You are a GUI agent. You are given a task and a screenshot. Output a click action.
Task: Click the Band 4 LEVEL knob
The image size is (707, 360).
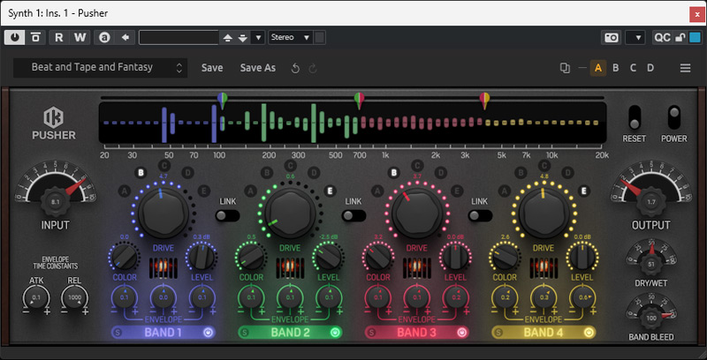582,257
